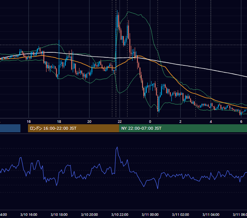Click the 3/11 04:00 time axis label
The height and width of the screenshot is (218, 247).
[211, 214]
